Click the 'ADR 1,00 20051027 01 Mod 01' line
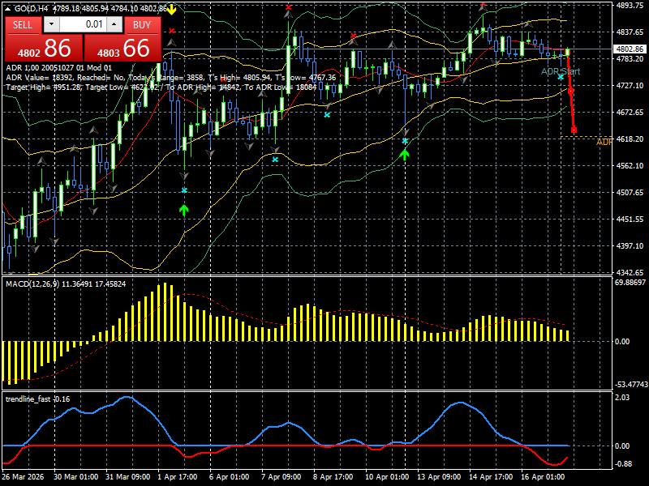 58,68
